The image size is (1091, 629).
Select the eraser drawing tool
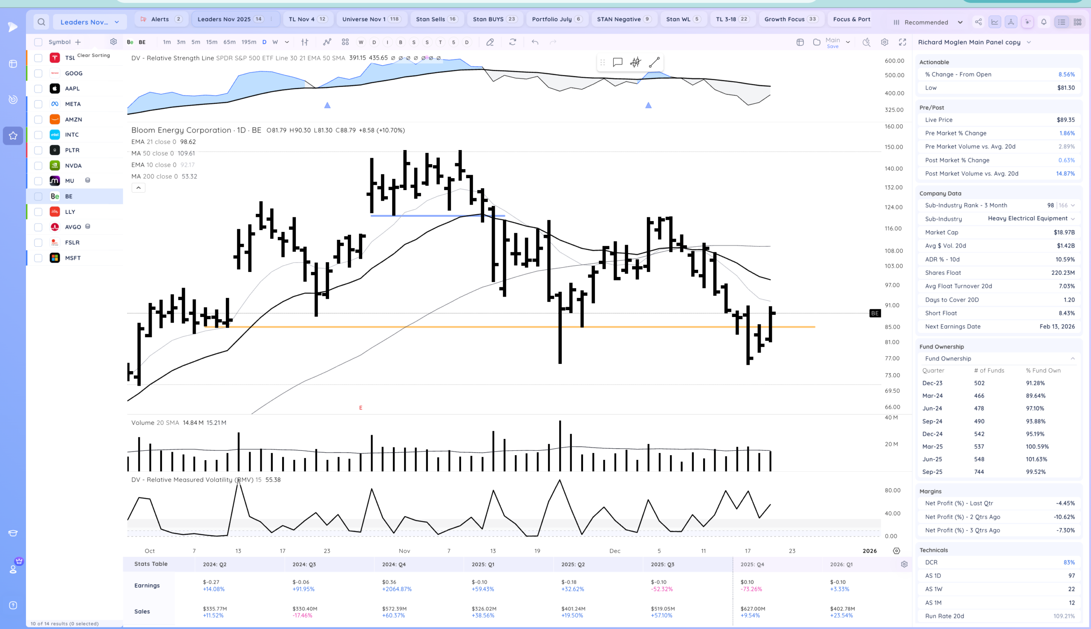click(x=490, y=42)
